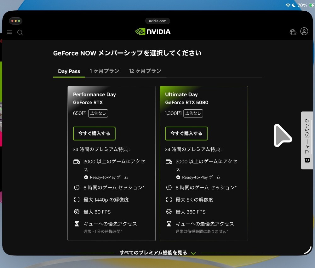Viewport: 315px width, 268px height.
Task: Click the session clock icon in Ultimate Day
Action: (x=169, y=187)
